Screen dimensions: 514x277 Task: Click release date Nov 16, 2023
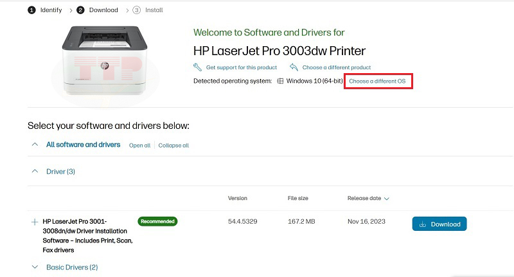366,221
